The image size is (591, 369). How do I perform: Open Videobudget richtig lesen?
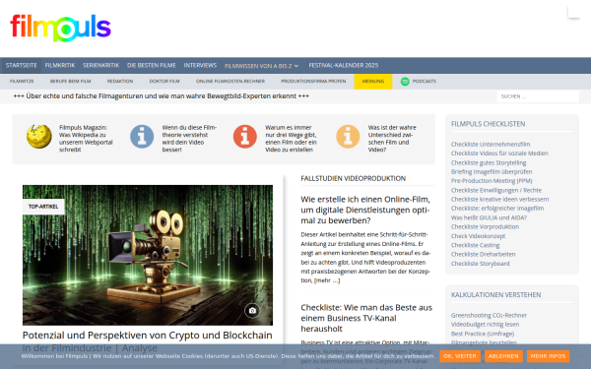[485, 324]
